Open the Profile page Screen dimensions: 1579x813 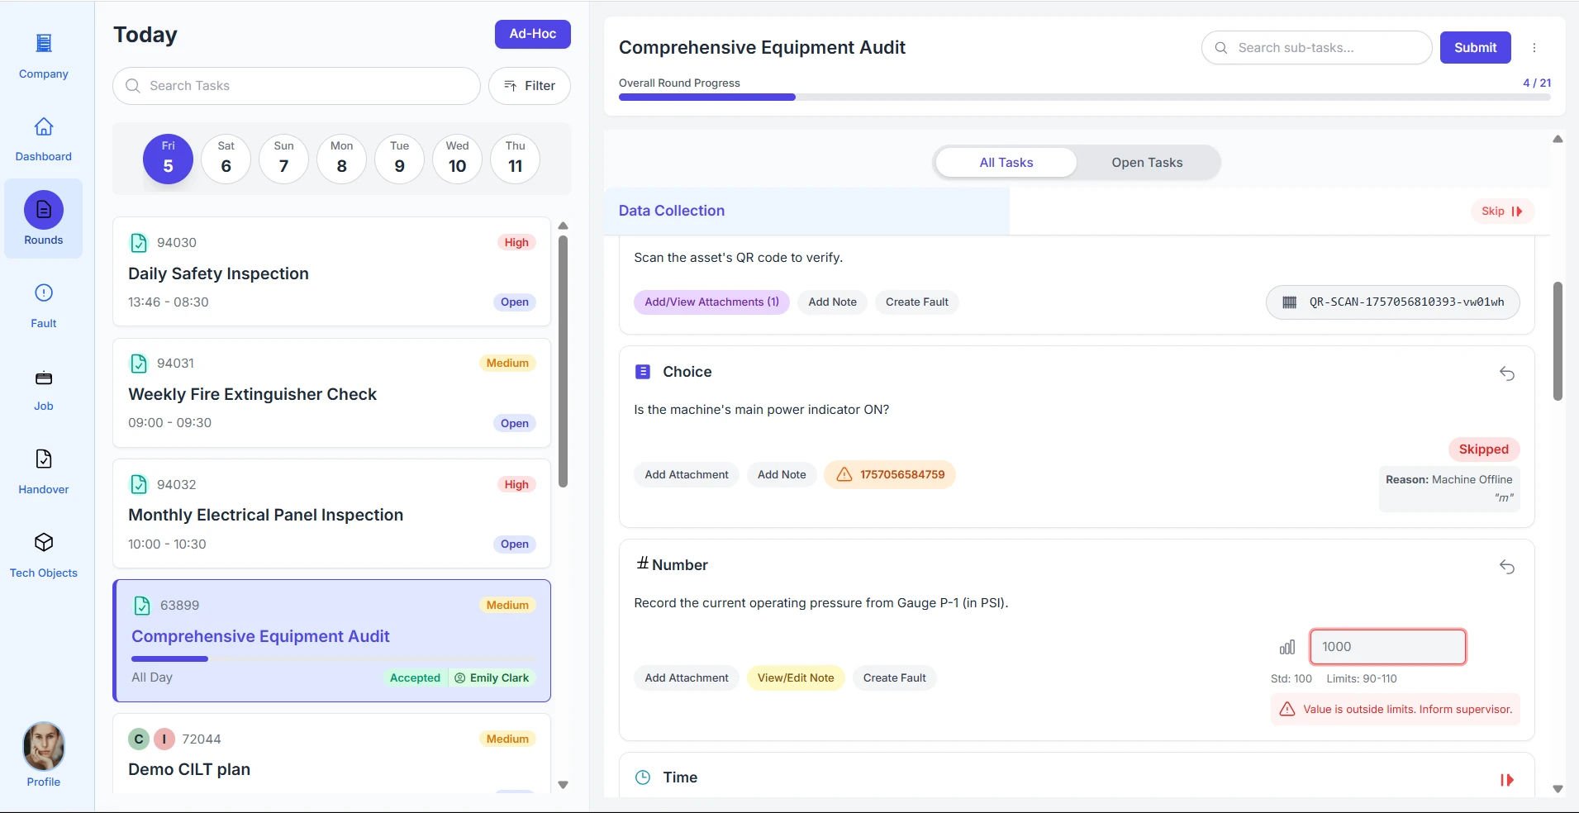[x=44, y=746]
